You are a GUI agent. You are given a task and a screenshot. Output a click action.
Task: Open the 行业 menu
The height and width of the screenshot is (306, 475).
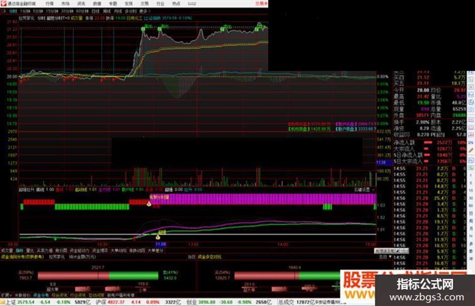pos(160,4)
